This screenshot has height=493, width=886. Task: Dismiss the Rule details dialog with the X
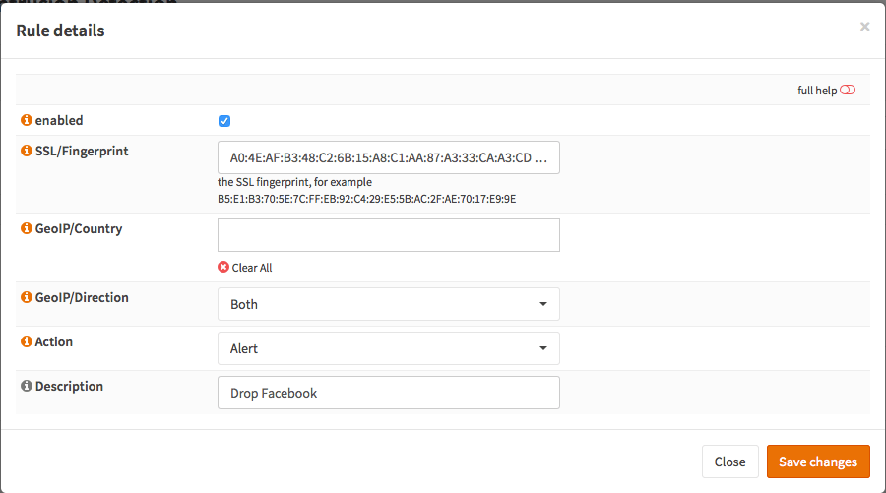point(864,27)
